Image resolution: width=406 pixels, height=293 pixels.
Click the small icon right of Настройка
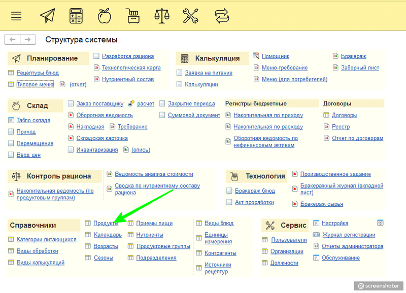tap(380, 223)
